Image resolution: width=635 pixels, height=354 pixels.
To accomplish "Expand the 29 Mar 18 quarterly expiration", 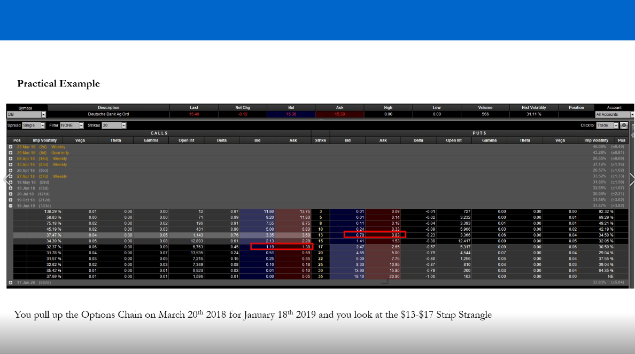I will point(10,153).
